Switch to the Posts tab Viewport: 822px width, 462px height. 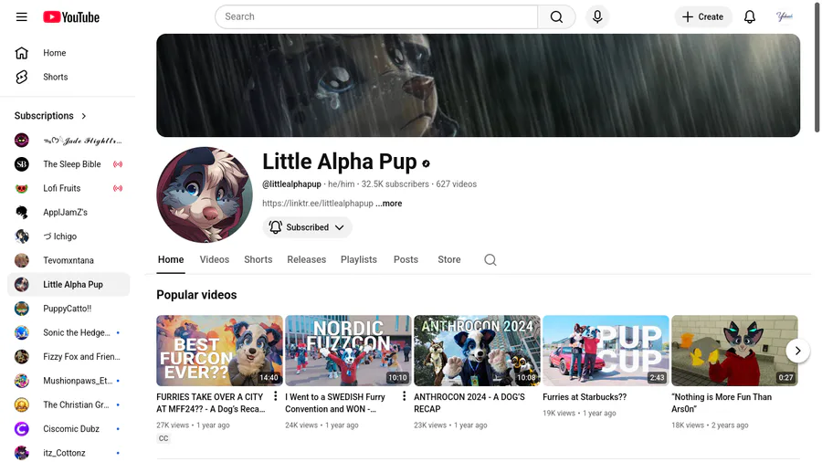coord(406,260)
